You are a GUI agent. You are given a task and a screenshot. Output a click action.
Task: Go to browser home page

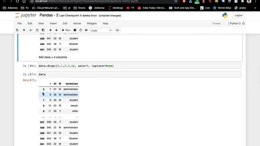coord(24,1)
